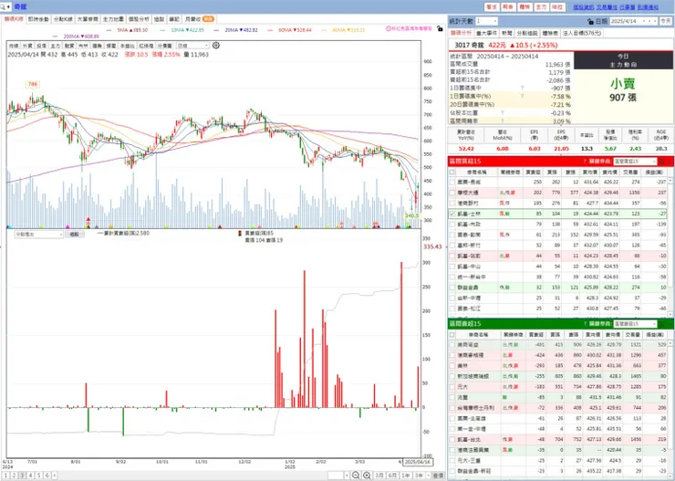
Task: Open the 體檢表 tab in right panel
Action: point(550,33)
